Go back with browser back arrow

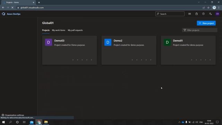(x=3, y=8)
